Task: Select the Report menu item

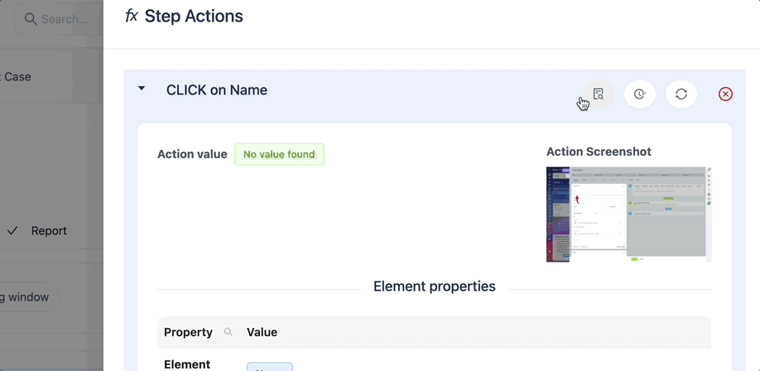Action: (49, 231)
